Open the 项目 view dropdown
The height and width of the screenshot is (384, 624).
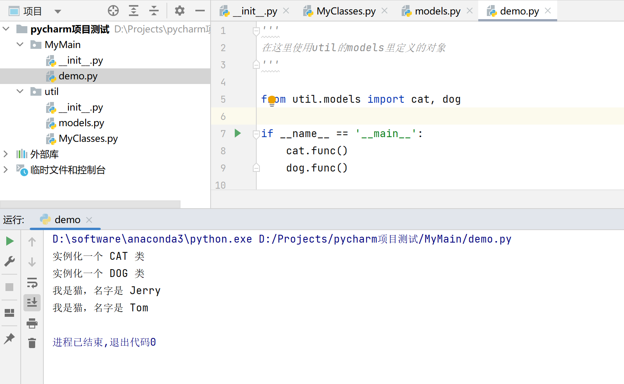point(58,11)
